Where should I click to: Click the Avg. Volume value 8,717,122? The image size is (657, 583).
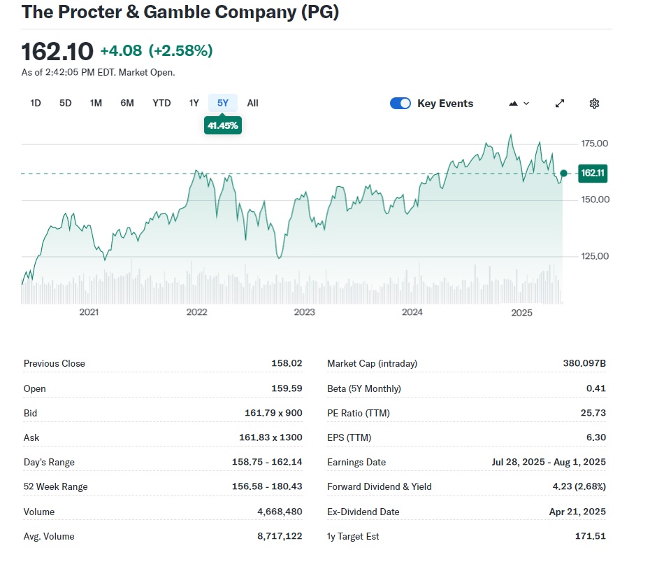click(280, 536)
